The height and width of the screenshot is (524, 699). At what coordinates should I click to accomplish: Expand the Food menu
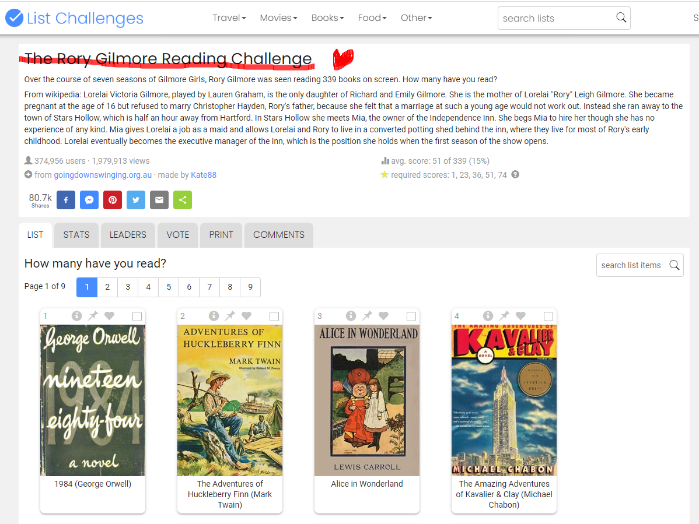pos(372,18)
